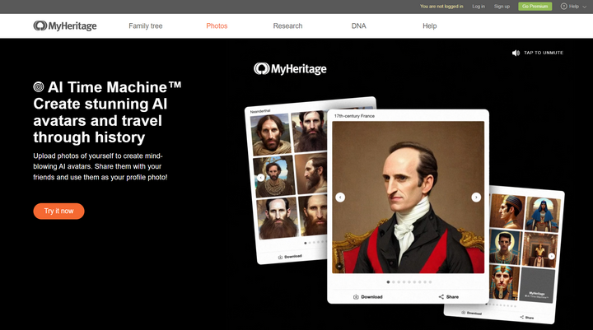The image size is (593, 330).
Task: Go to the previous image in the 17th-century France card
Action: [340, 198]
